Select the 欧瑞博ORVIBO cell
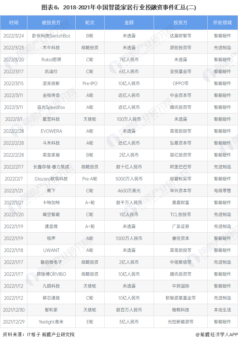238x342 pixels. (51, 274)
